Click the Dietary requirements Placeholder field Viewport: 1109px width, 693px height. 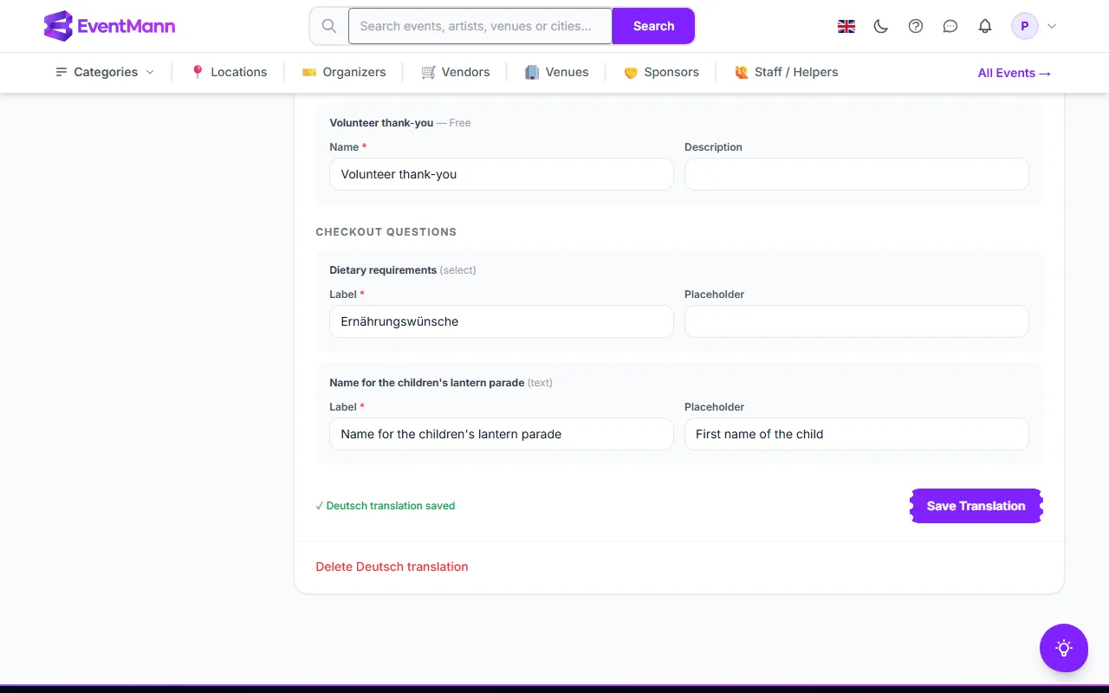coord(857,321)
